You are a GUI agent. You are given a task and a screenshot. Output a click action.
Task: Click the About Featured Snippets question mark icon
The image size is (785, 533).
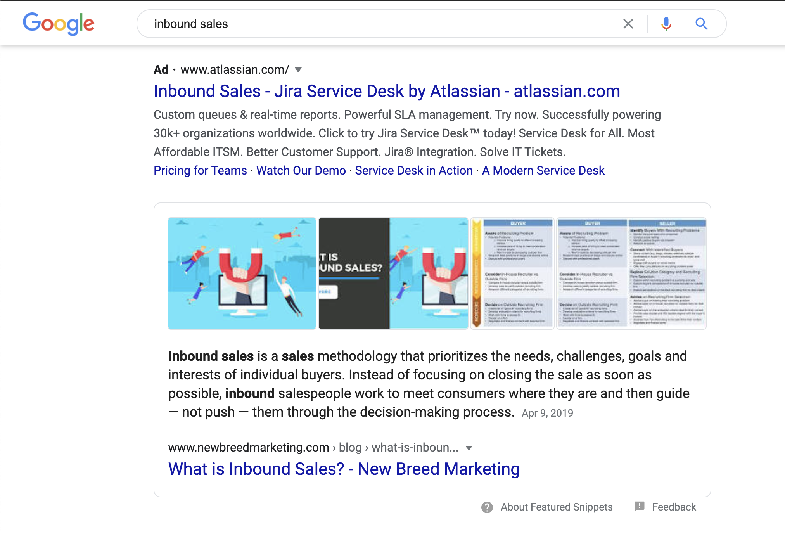(x=487, y=507)
